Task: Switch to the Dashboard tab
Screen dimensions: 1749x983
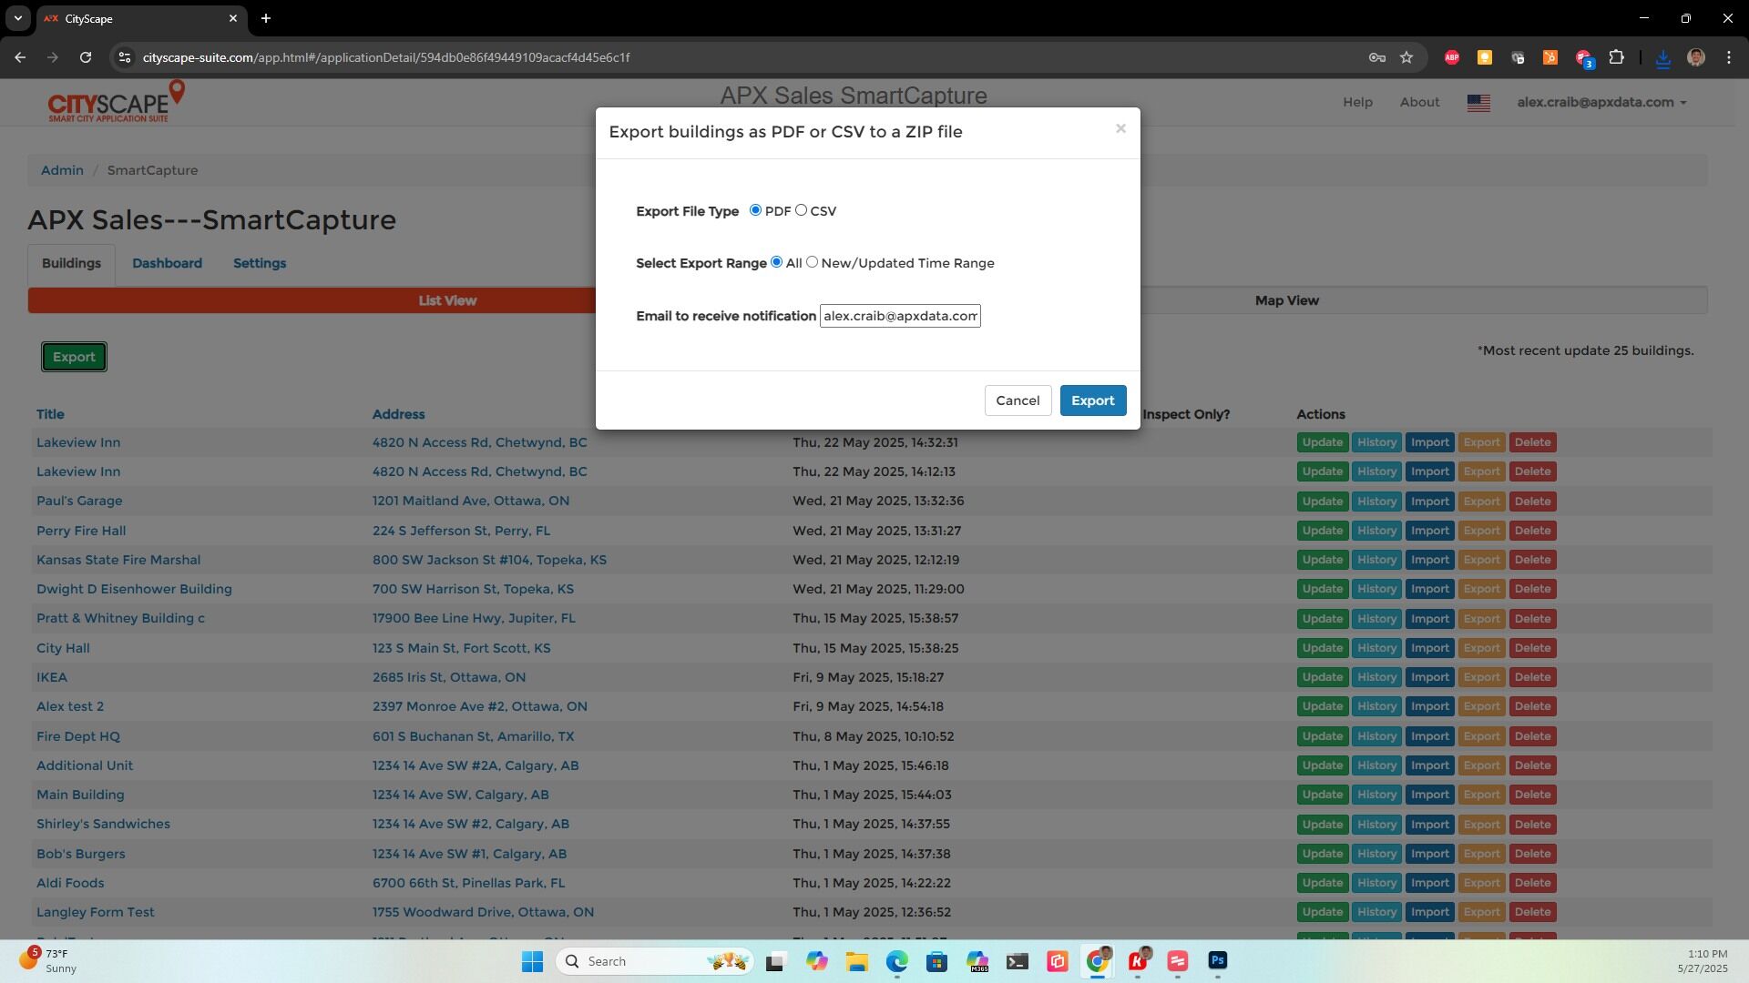Action: tap(167, 263)
